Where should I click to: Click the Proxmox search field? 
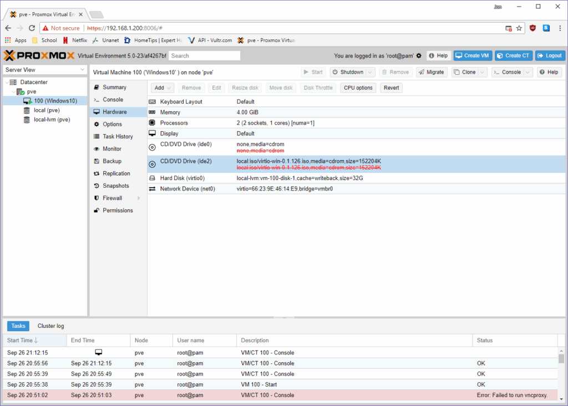click(x=204, y=56)
